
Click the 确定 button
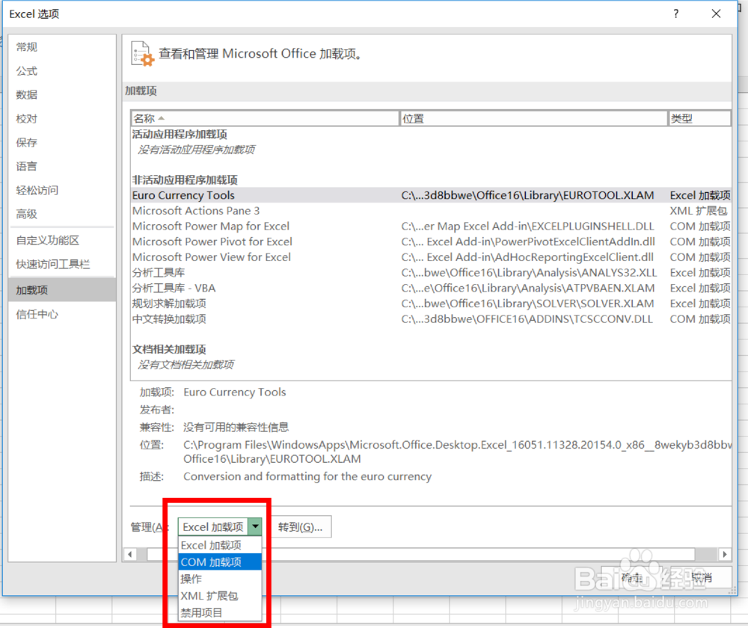tap(632, 577)
